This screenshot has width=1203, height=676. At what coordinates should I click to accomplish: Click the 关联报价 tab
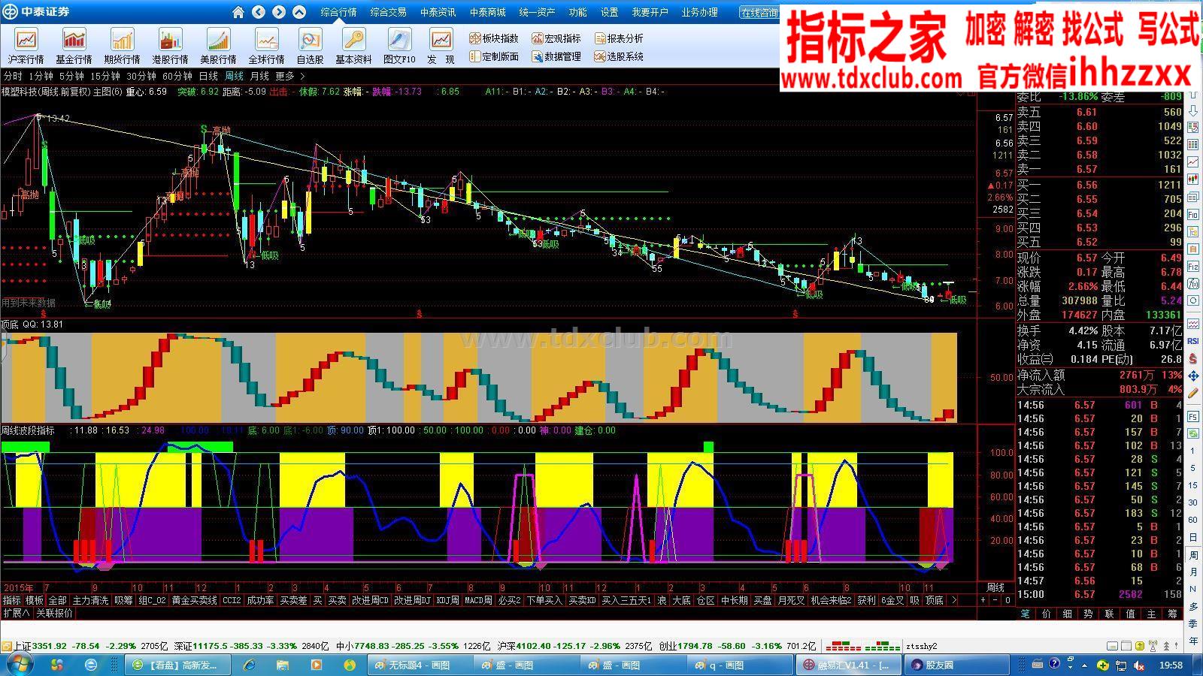54,613
